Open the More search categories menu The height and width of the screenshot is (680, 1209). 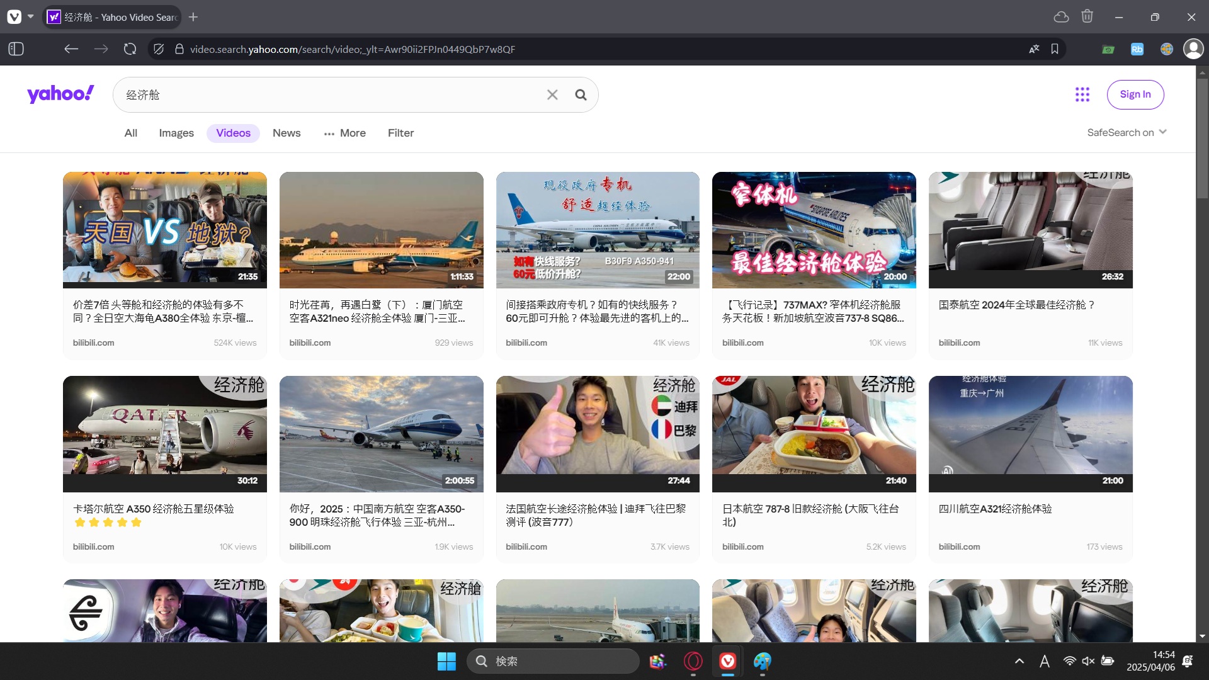pyautogui.click(x=344, y=133)
